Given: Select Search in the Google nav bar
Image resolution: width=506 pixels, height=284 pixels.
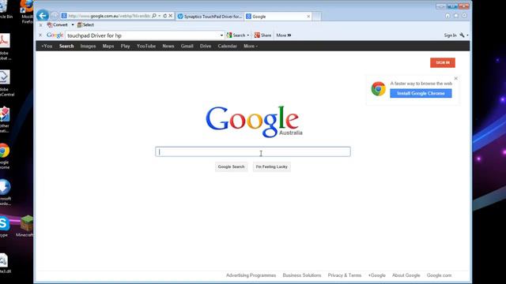Looking at the screenshot, I should [x=66, y=46].
